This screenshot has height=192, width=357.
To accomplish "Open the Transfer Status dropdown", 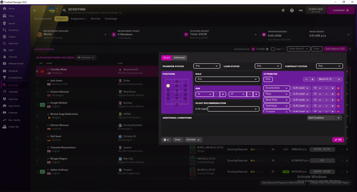I will (x=207, y=66).
